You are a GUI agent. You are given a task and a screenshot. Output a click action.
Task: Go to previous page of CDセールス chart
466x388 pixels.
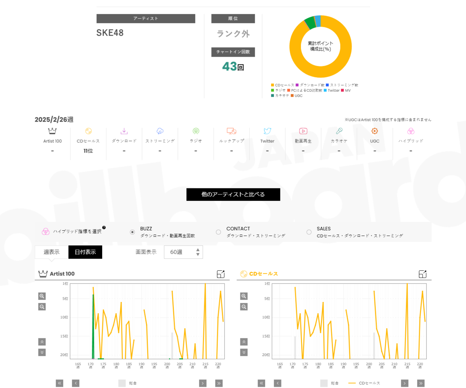278,383
